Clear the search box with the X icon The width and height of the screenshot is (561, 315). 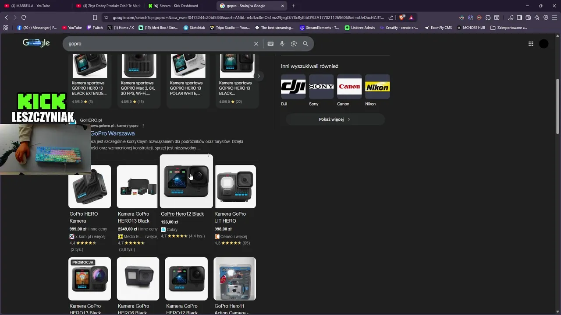(x=256, y=44)
